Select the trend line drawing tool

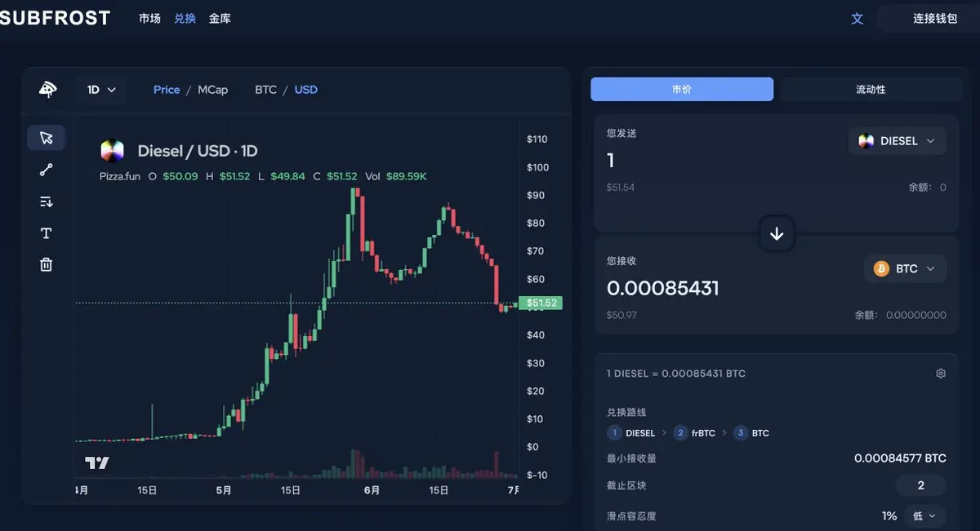[x=47, y=170]
